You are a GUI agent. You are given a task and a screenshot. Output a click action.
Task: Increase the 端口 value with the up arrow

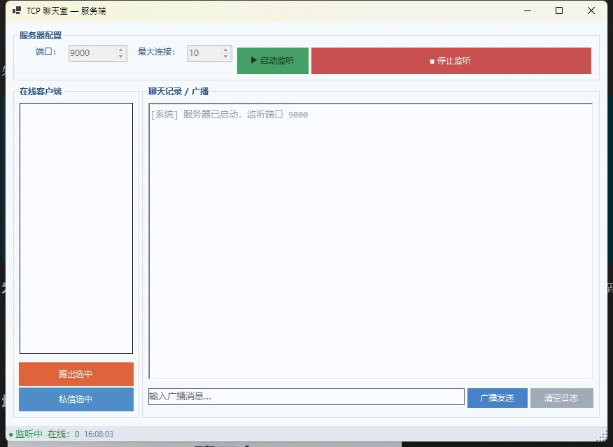(121, 50)
